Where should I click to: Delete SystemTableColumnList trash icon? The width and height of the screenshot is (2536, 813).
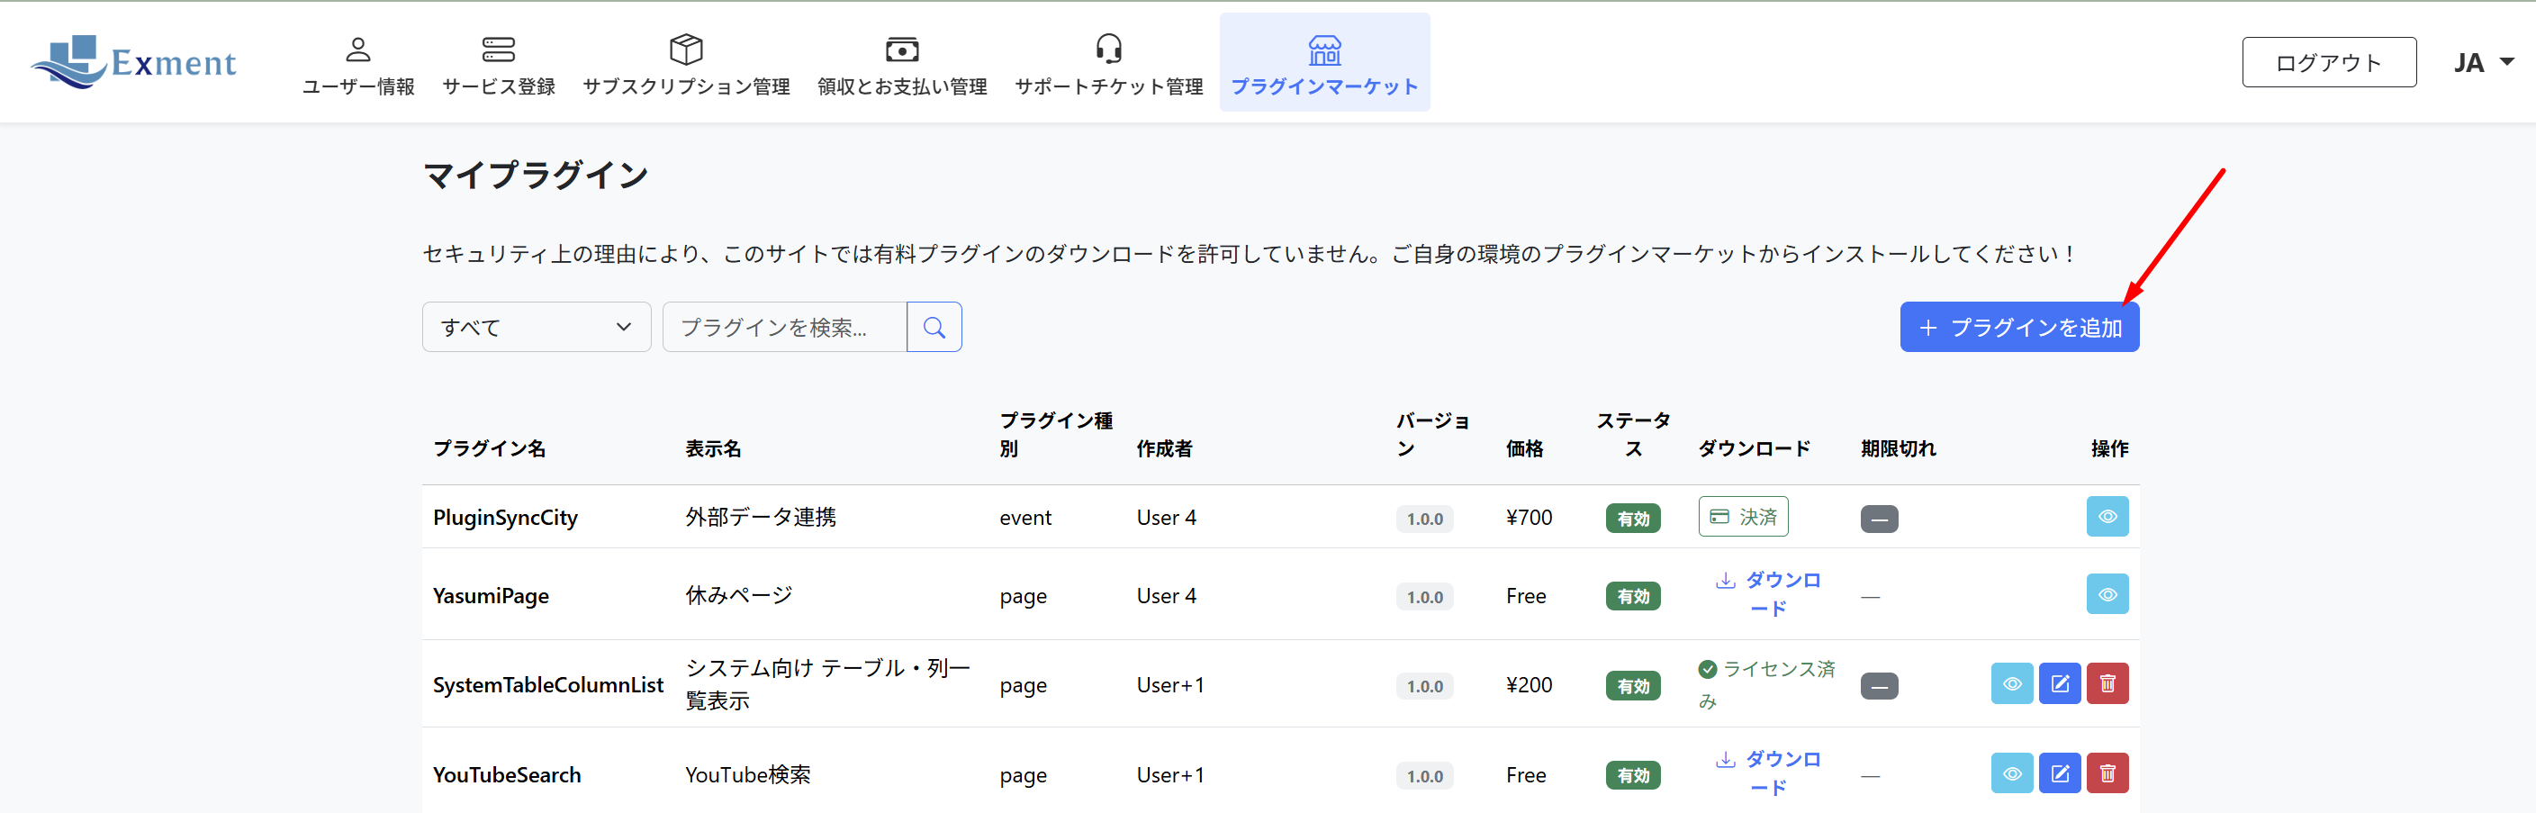pos(2107,684)
